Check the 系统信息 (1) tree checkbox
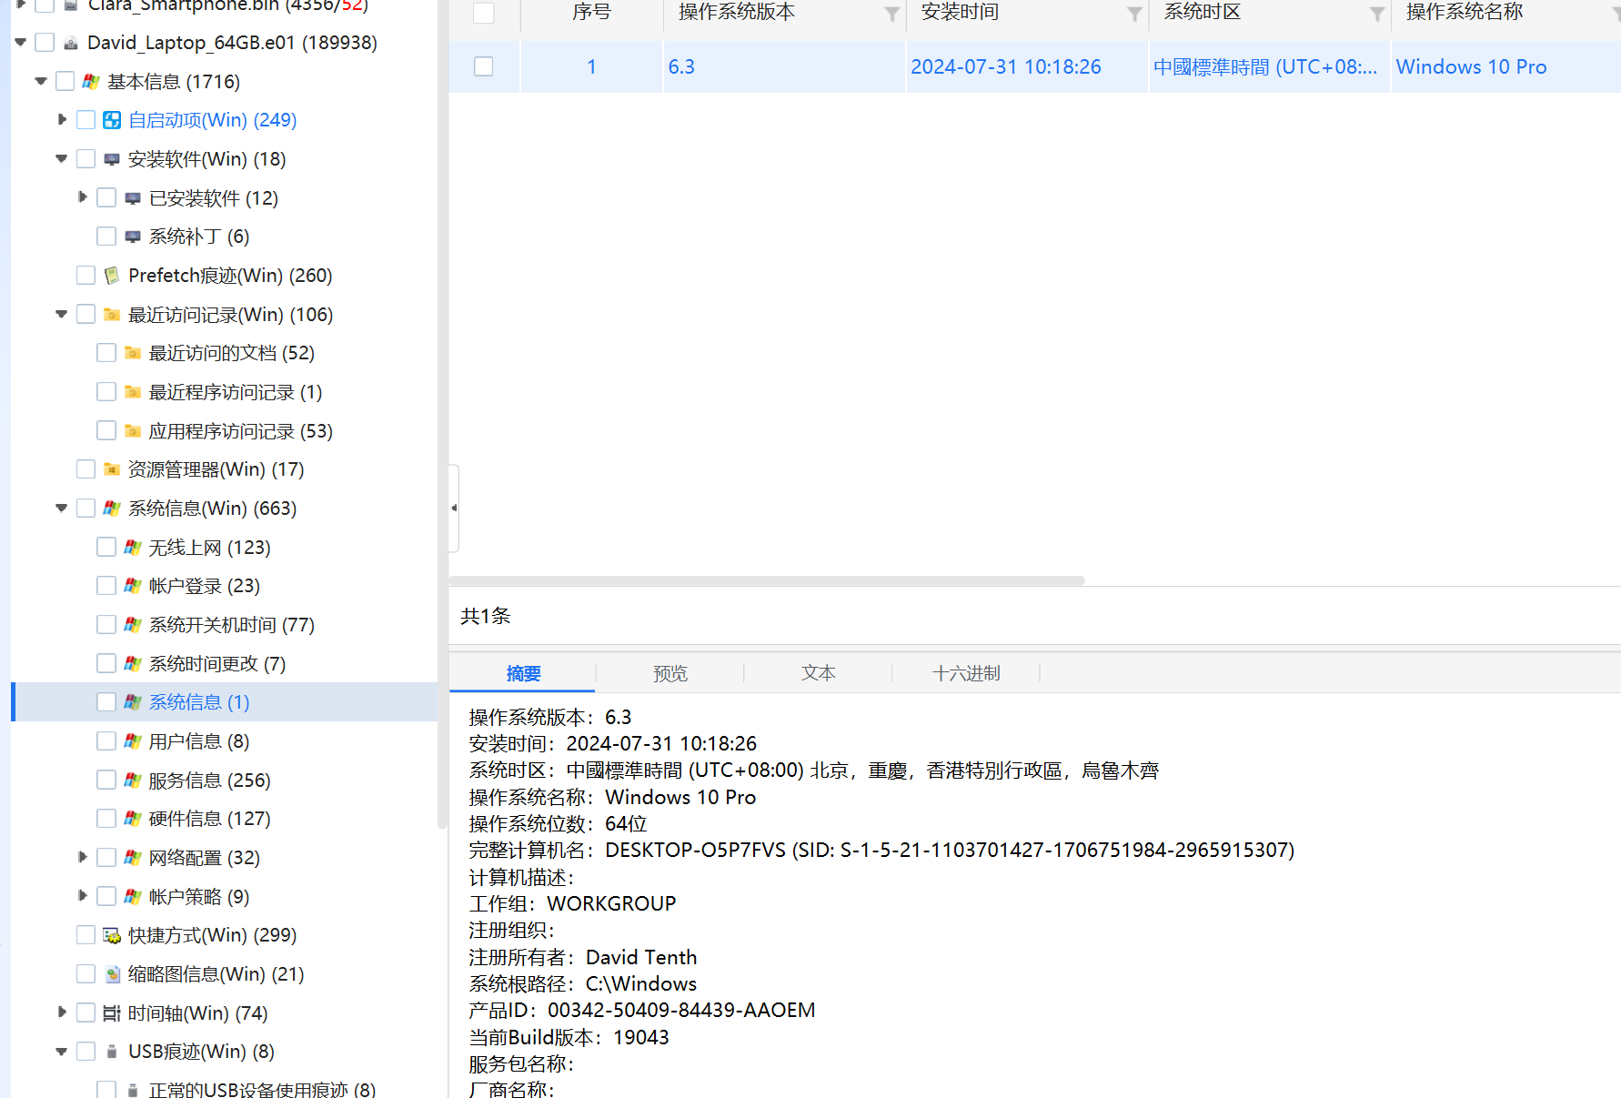The width and height of the screenshot is (1621, 1098). [106, 702]
